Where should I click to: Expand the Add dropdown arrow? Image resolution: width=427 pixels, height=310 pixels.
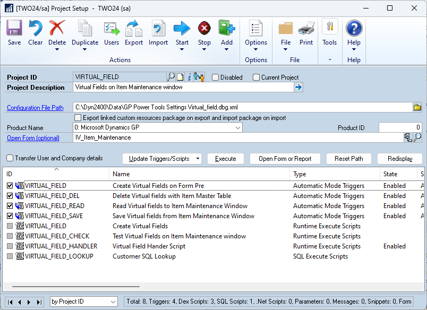[x=226, y=49]
